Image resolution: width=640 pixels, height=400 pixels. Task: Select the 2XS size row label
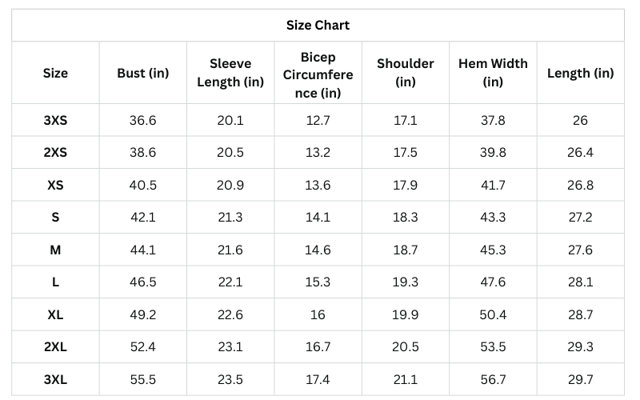point(55,152)
